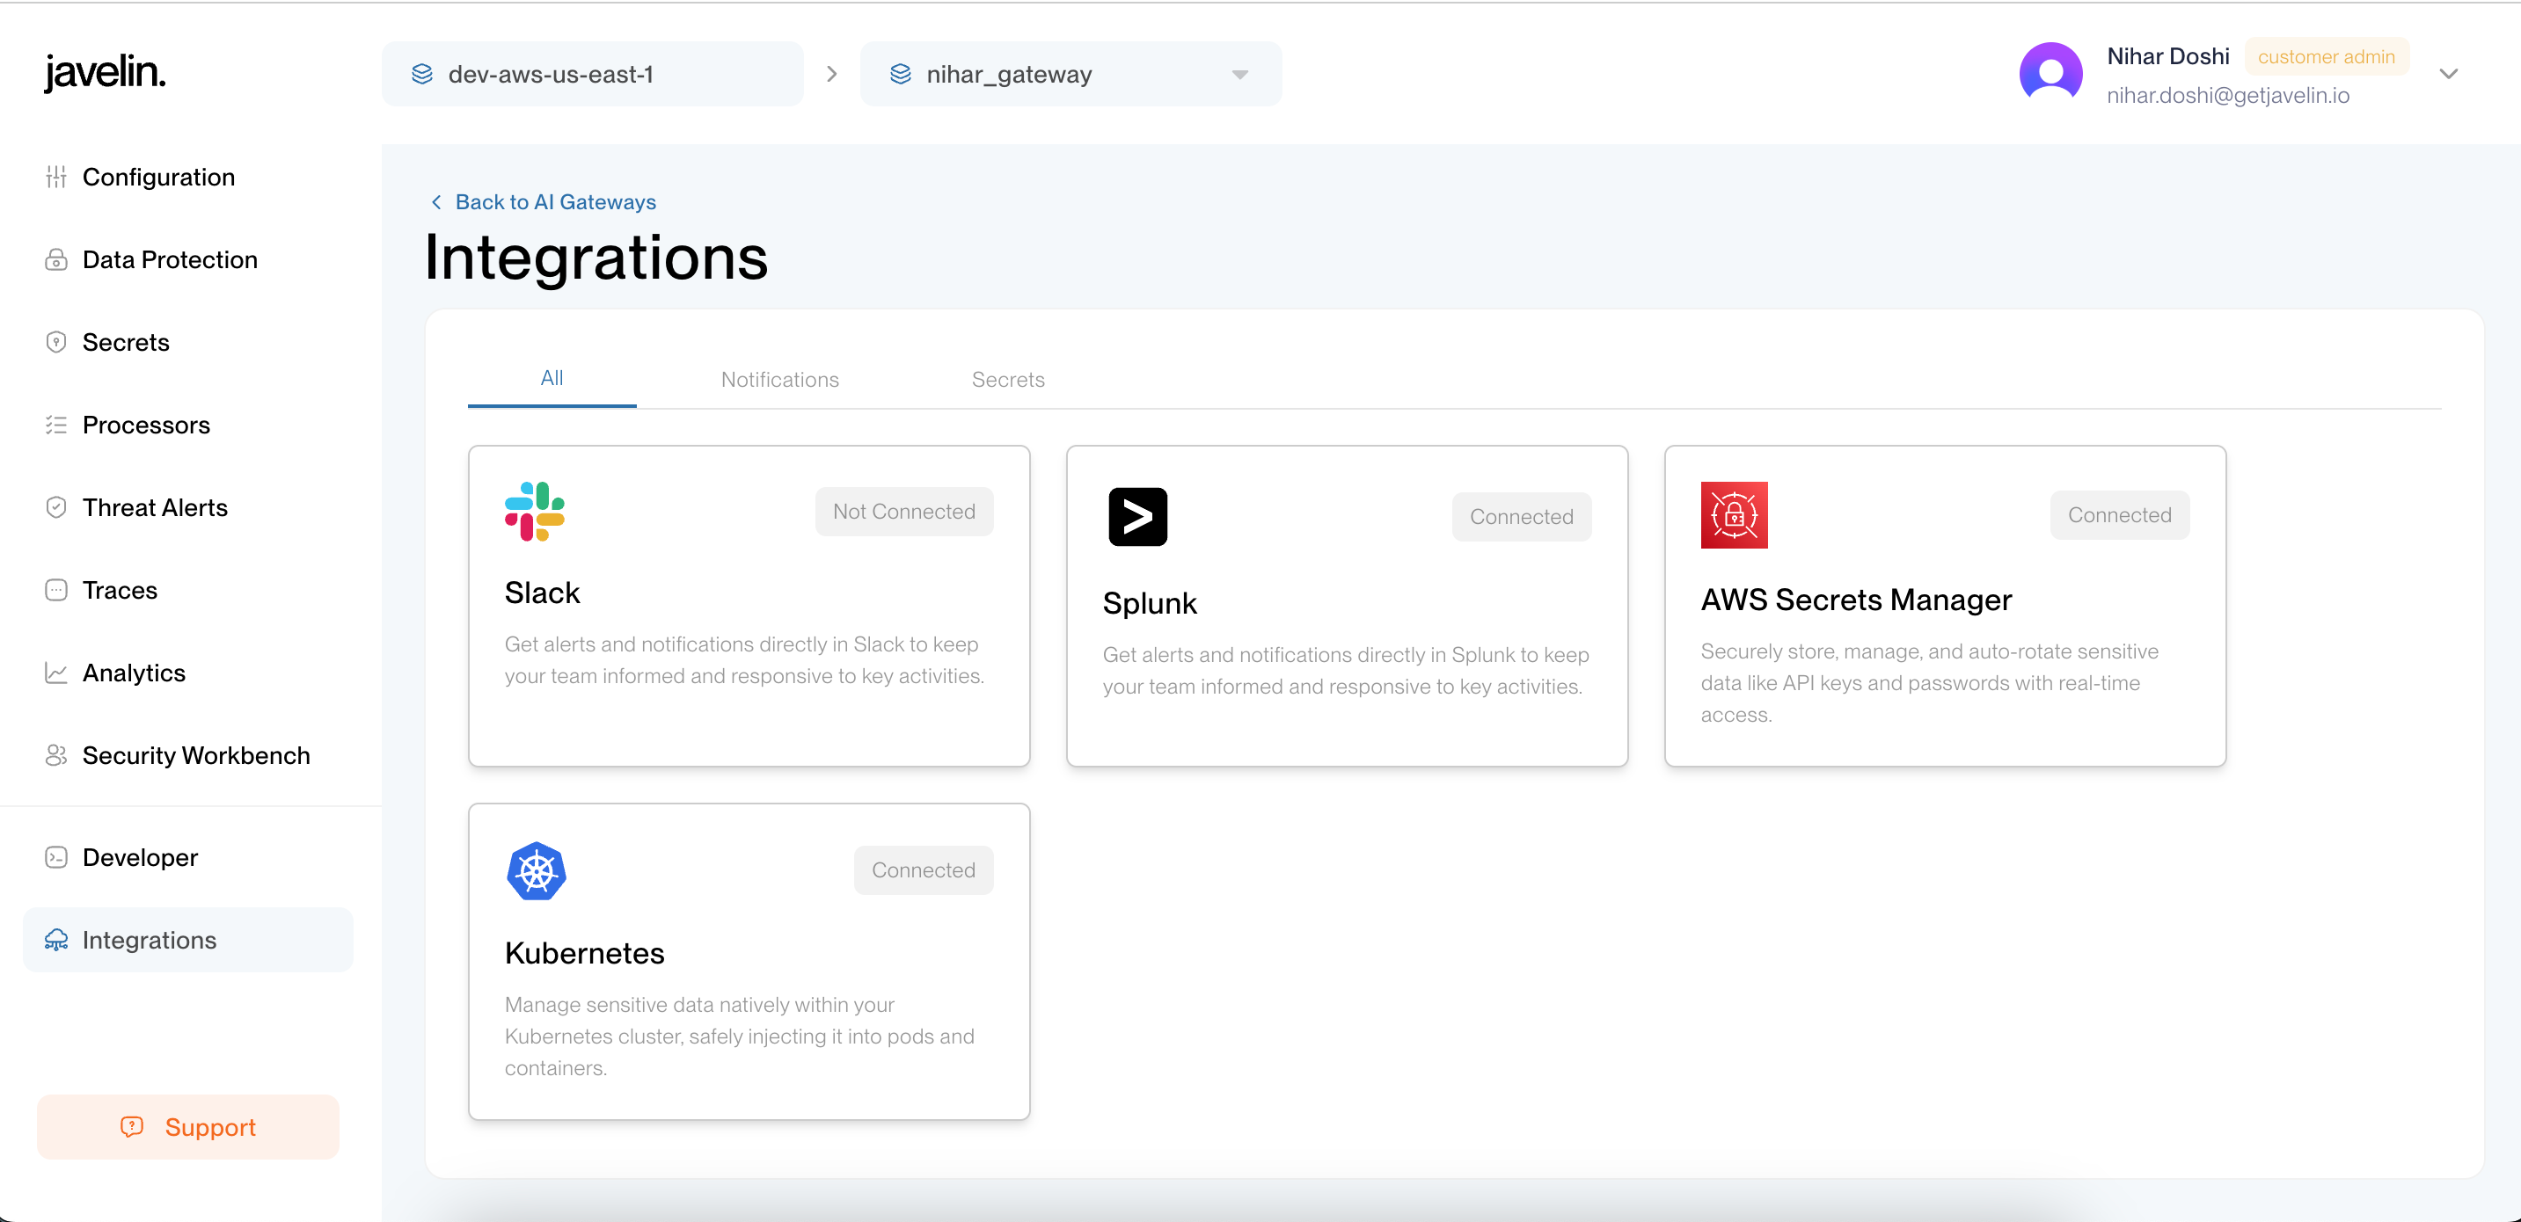Click the Slack logo icon
Image resolution: width=2521 pixels, height=1222 pixels.
(x=534, y=511)
